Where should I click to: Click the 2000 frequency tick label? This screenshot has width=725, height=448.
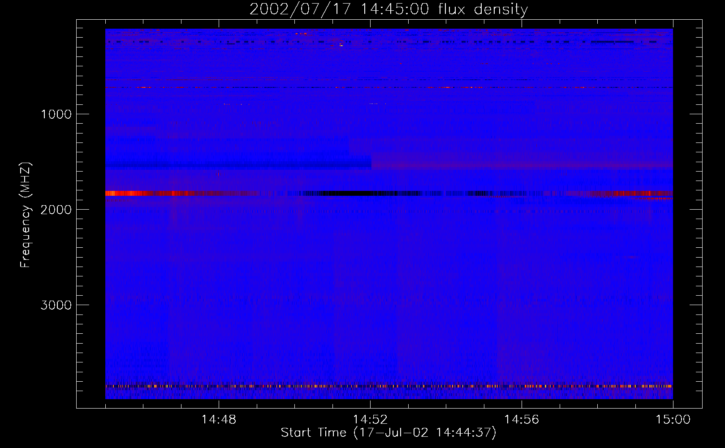[x=56, y=210]
